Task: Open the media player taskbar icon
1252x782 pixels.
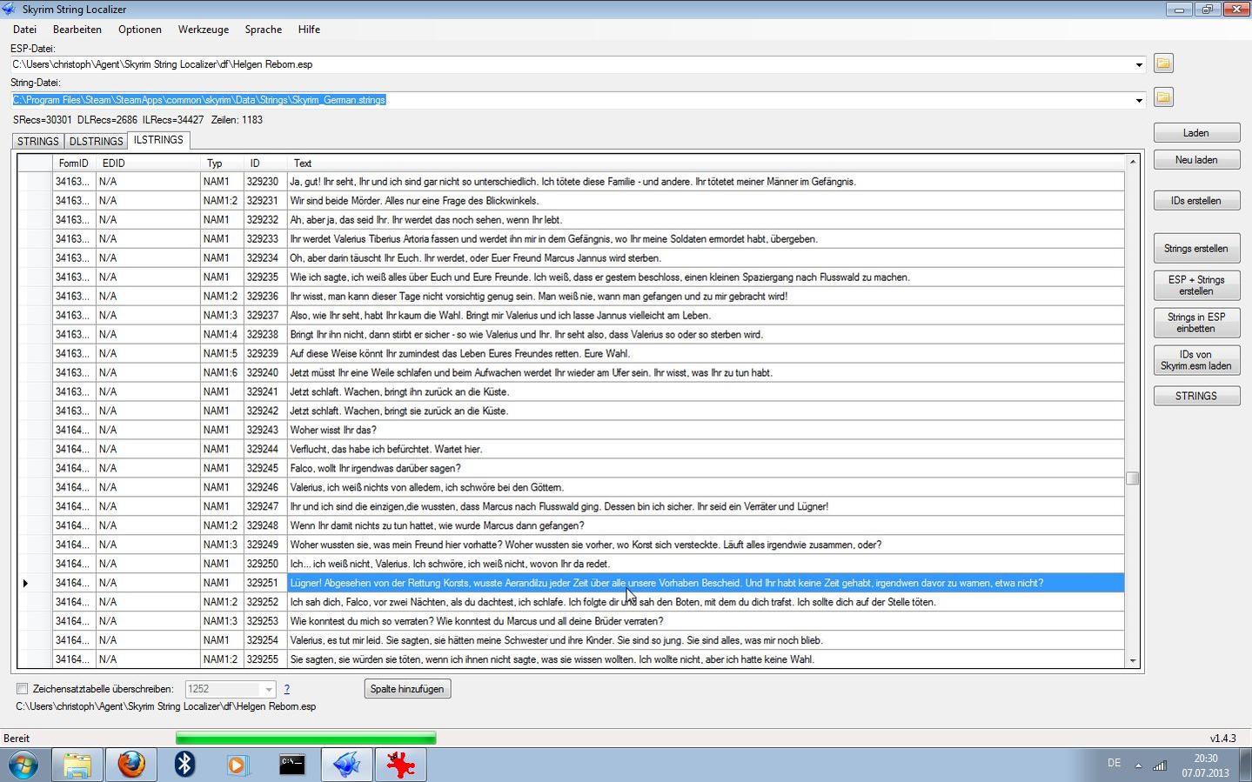Action: click(x=238, y=765)
